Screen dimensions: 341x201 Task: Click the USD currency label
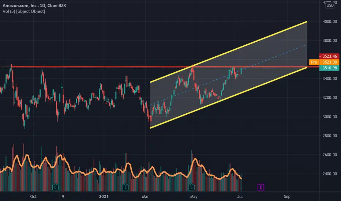coord(330,5)
